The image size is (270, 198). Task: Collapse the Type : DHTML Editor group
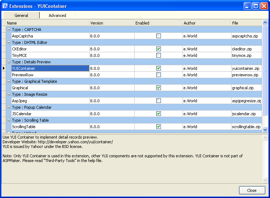click(x=9, y=42)
